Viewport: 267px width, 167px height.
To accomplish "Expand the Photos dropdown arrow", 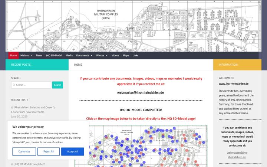I will pos(107,56).
